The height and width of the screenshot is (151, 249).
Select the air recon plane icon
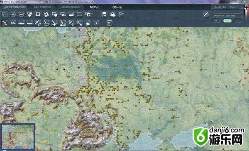coord(38,23)
